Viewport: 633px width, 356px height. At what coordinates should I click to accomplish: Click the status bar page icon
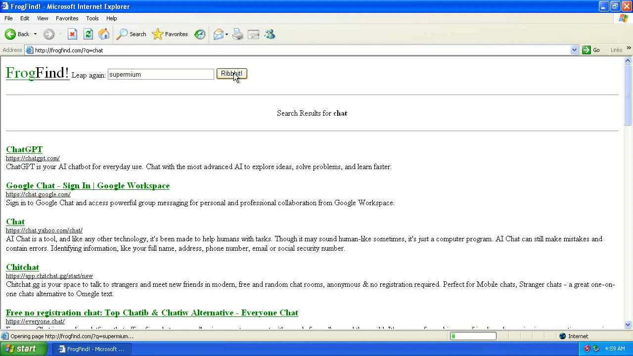5,336
